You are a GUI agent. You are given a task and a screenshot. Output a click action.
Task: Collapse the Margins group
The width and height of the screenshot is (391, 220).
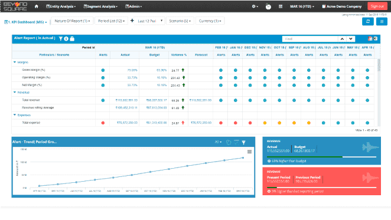click(x=15, y=63)
